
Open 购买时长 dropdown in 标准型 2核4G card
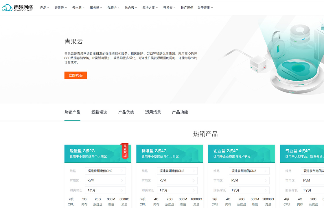(x=177, y=190)
